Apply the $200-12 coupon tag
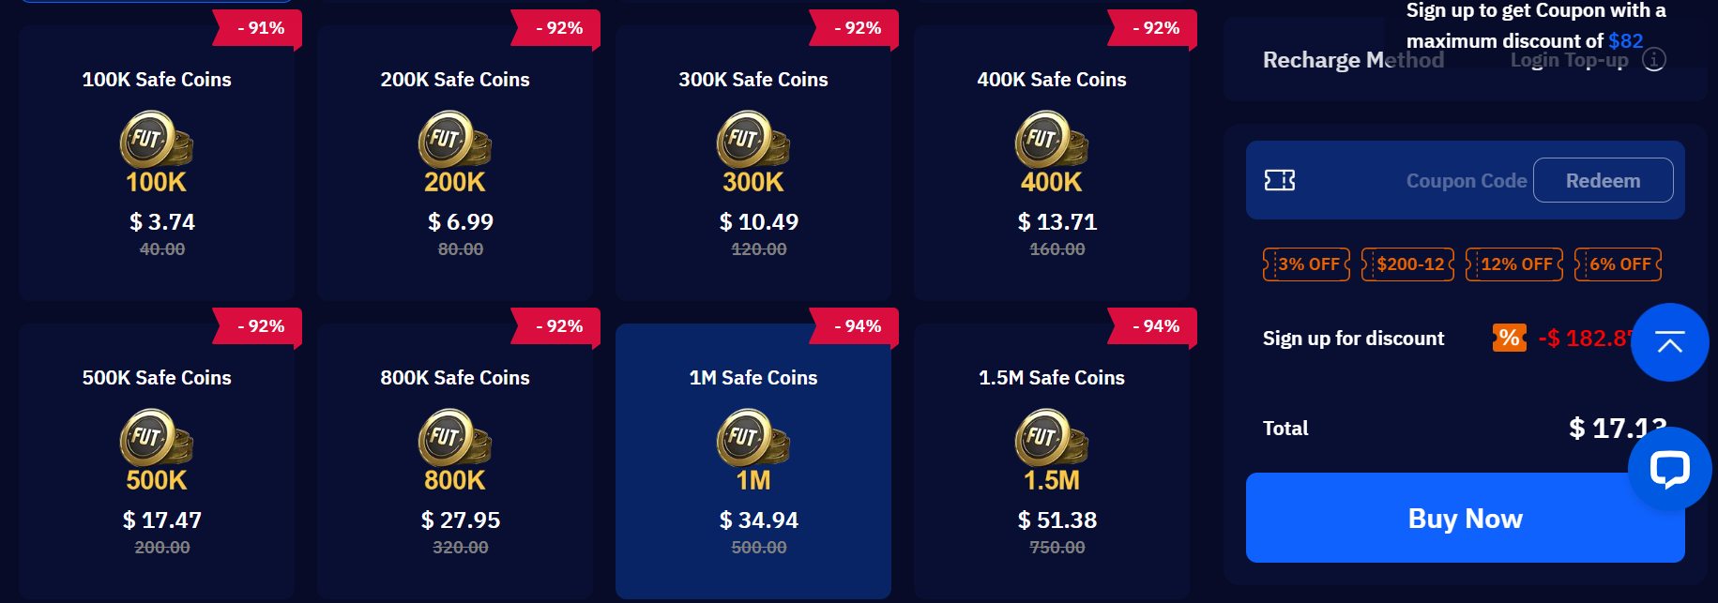Screen dimensions: 1718x603 1408,264
